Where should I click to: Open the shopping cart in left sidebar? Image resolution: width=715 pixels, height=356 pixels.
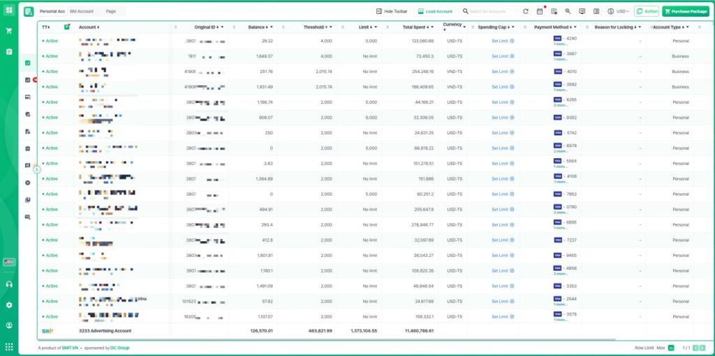pos(9,31)
